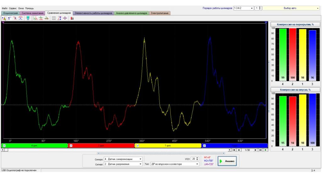This screenshot has width=322, height=173.
Task: Open the Синхро sensor dropdown
Action: tap(141, 159)
